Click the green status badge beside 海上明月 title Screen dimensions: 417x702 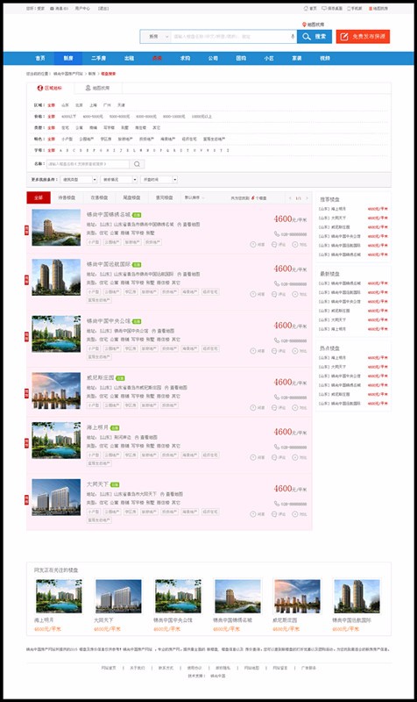click(115, 428)
